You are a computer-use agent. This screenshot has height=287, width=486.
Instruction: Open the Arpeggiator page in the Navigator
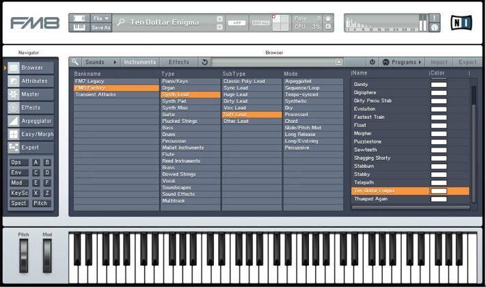[x=30, y=121]
